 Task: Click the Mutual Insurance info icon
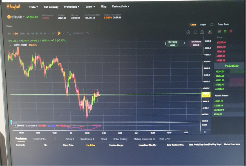click(154, 139)
